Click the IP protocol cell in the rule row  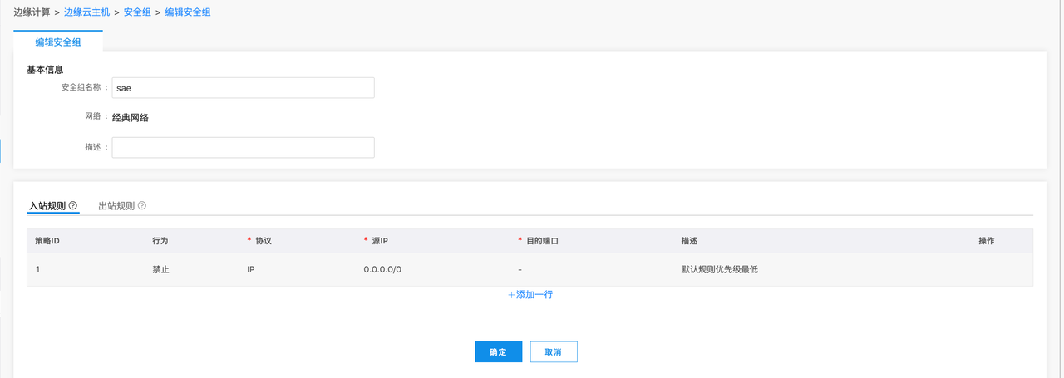[251, 270]
